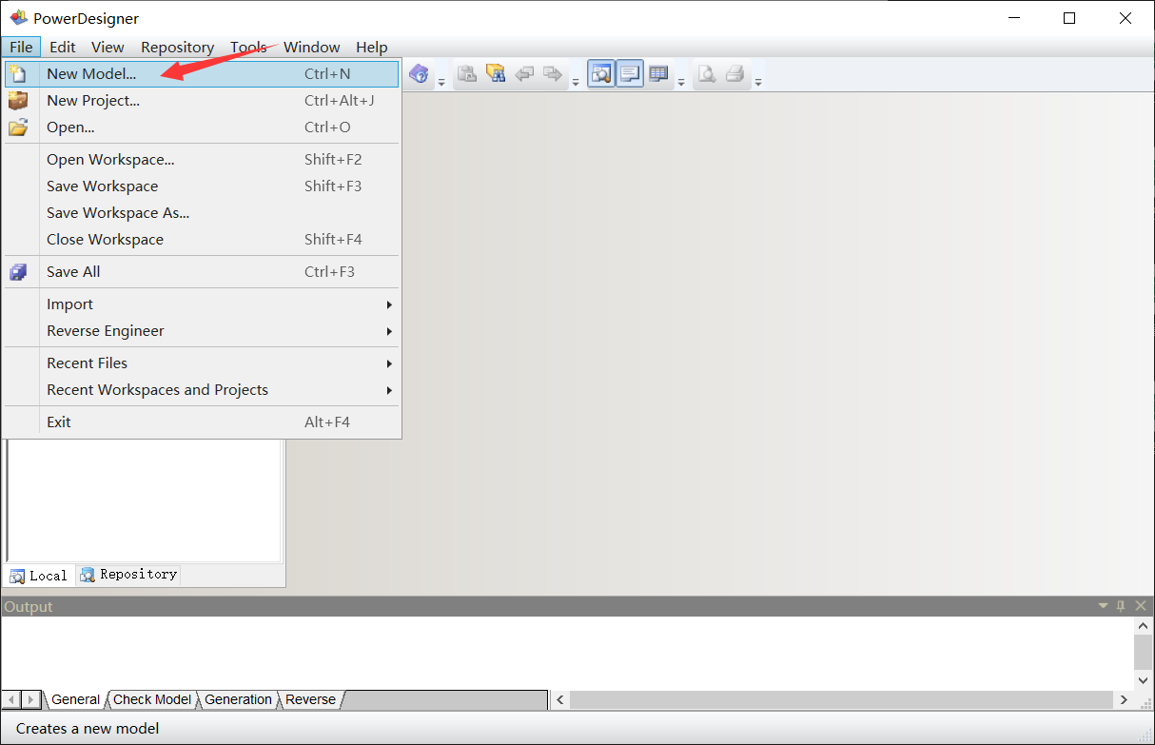This screenshot has width=1155, height=745.
Task: Toggle the Result List toolbar button
Action: (658, 73)
